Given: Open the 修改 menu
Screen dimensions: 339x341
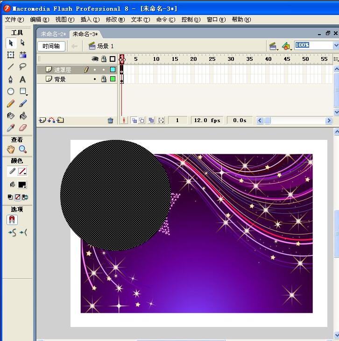Looking at the screenshot, I should (115, 20).
